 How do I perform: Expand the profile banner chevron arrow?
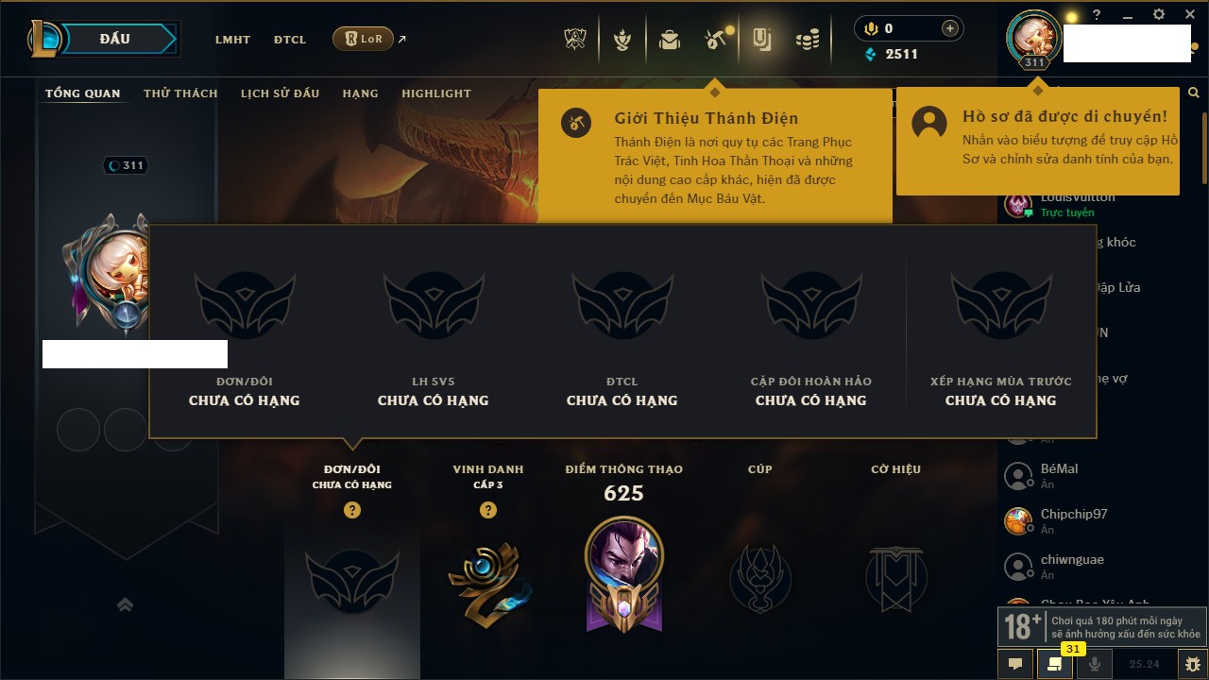coord(126,605)
